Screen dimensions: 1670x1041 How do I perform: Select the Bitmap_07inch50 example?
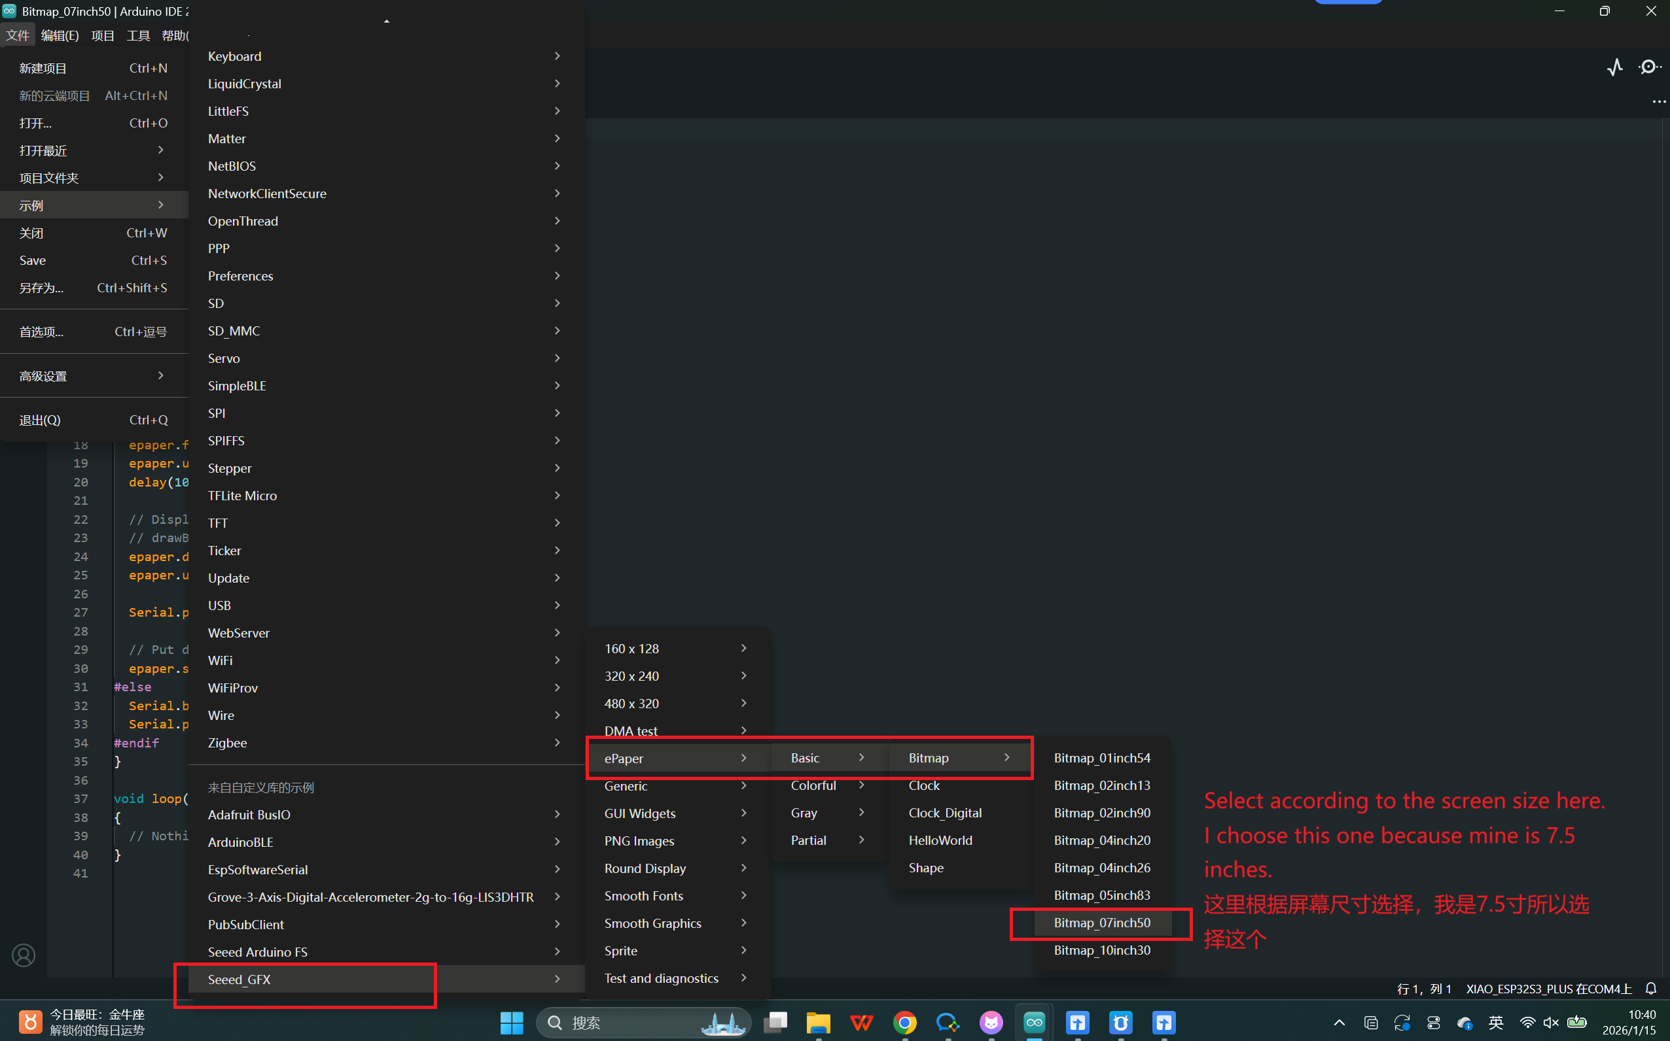1101,923
